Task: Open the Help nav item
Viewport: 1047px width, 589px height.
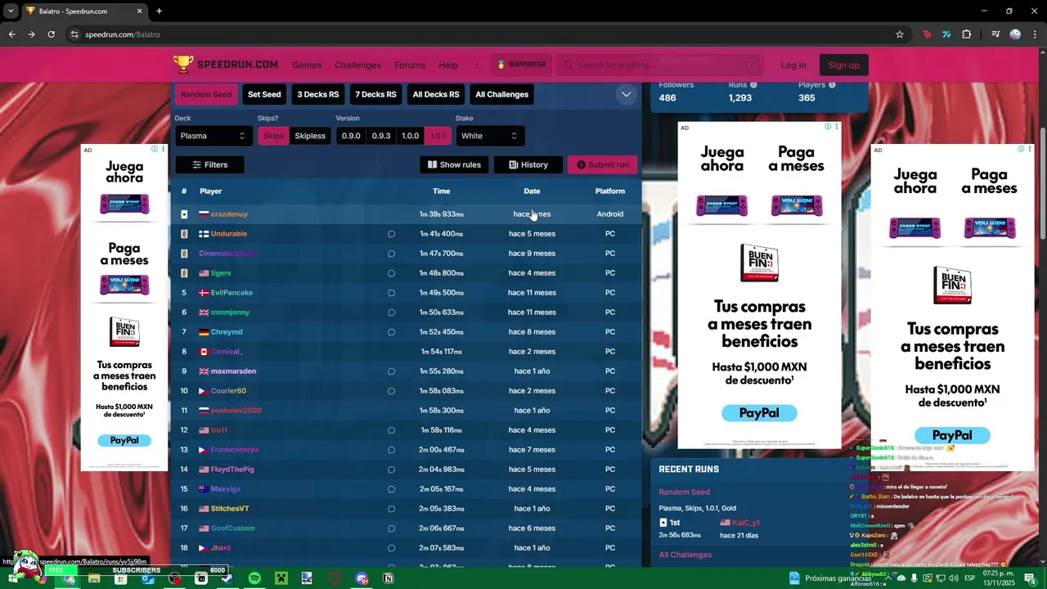Action: [x=448, y=65]
